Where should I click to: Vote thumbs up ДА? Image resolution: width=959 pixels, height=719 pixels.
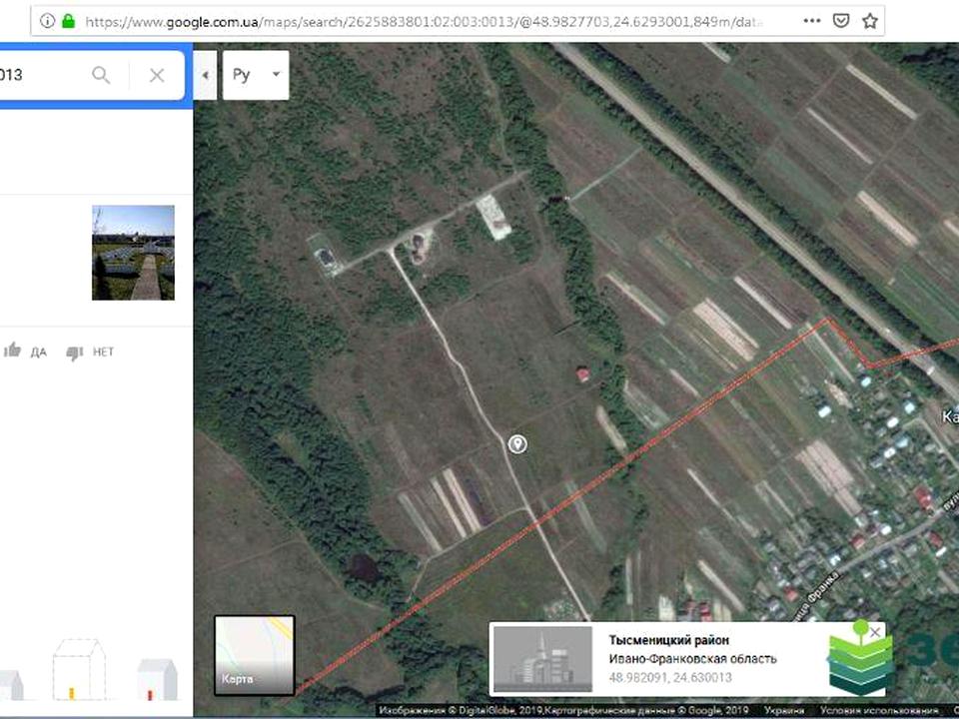pyautogui.click(x=26, y=352)
